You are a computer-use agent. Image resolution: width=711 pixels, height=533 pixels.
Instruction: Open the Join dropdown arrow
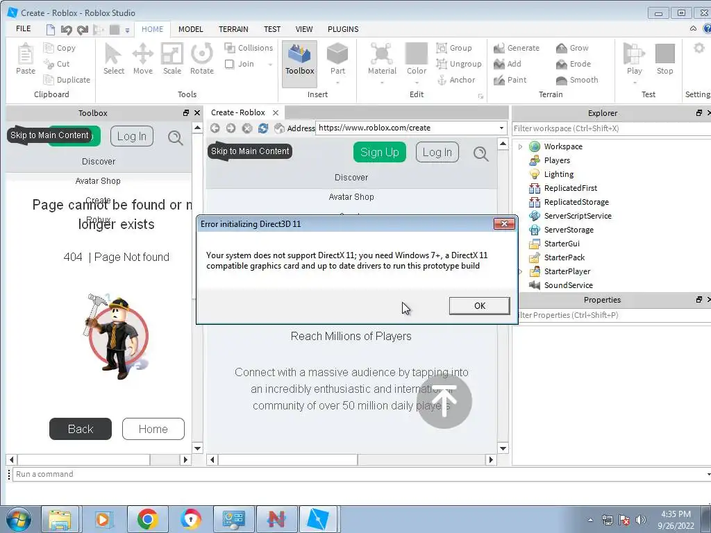coord(271,65)
